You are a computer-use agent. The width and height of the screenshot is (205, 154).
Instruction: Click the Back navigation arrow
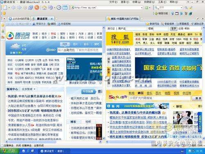(x=14, y=7)
